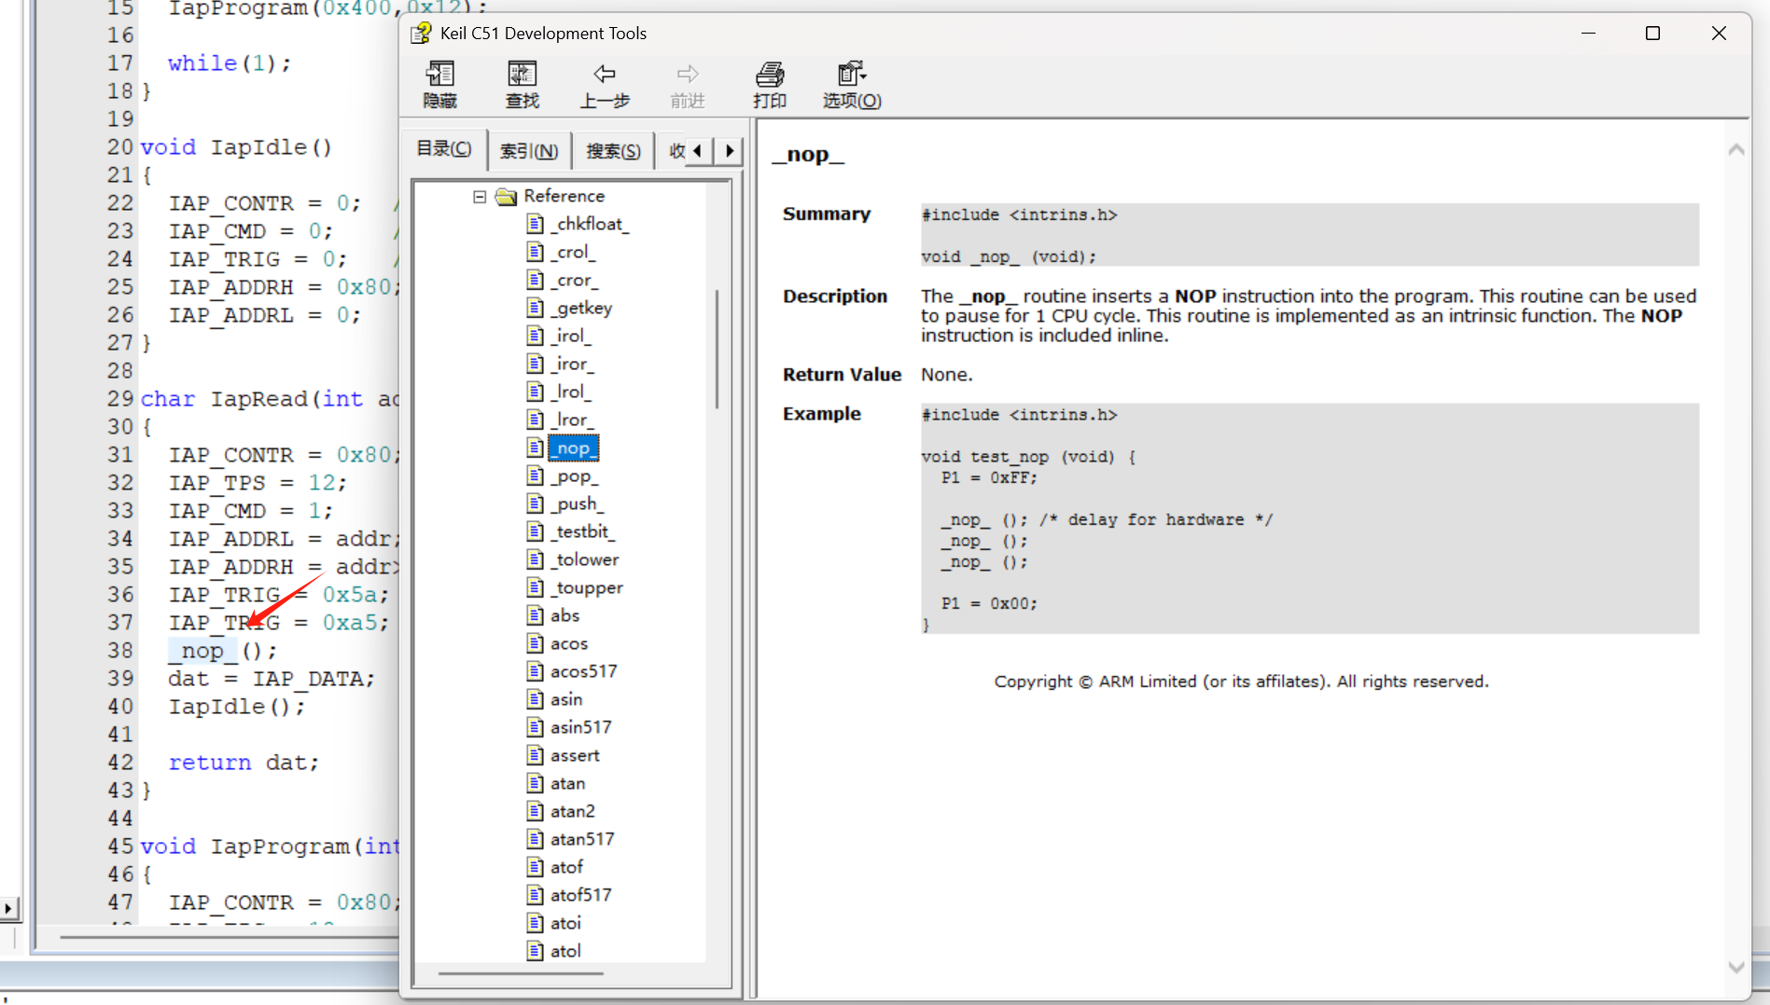Click the Hide (隐藏) toolbar icon
The width and height of the screenshot is (1770, 1005).
(439, 75)
